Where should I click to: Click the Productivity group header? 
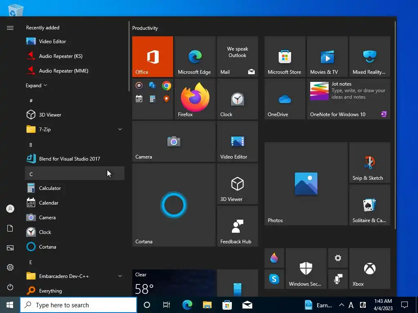145,28
